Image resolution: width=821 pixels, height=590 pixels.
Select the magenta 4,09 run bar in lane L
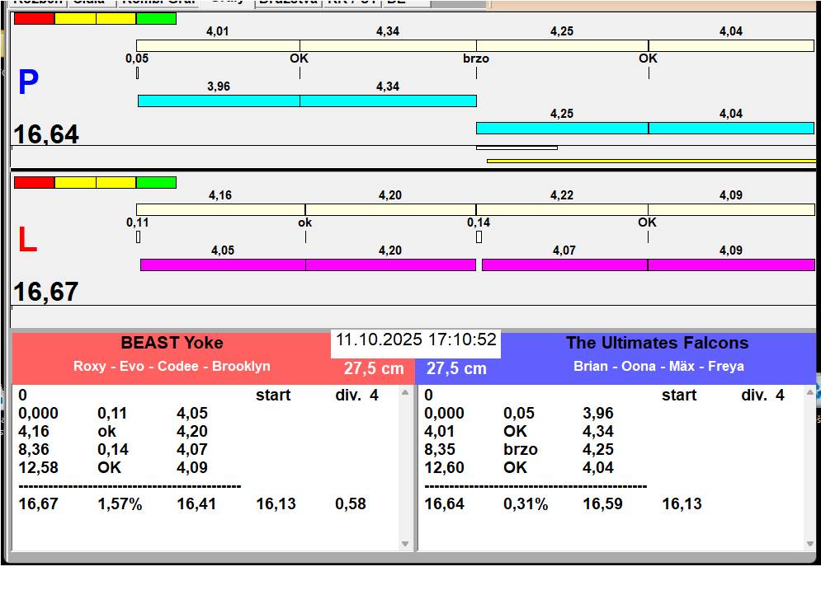731,265
